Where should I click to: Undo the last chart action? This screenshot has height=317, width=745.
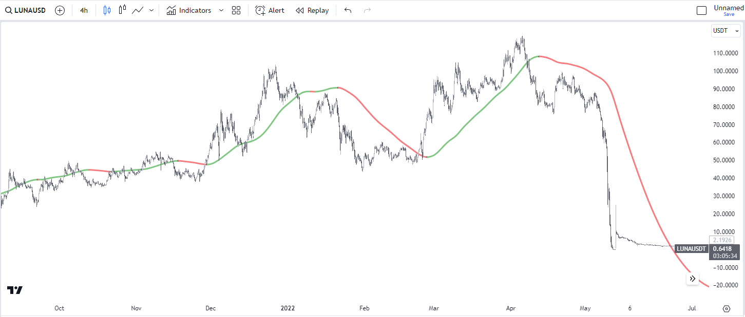click(x=348, y=10)
